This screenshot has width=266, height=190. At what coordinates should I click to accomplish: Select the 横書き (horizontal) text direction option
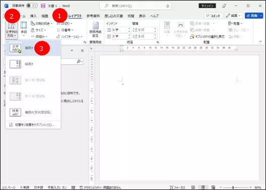coord(33,48)
